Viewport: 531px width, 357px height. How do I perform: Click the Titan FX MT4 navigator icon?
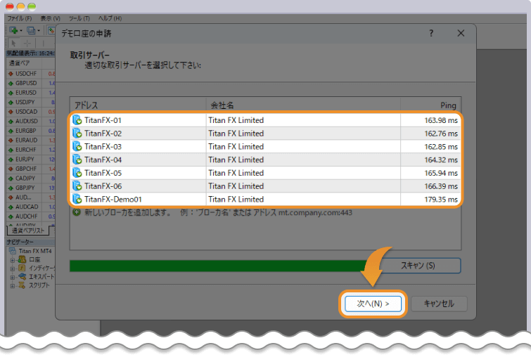coord(13,251)
